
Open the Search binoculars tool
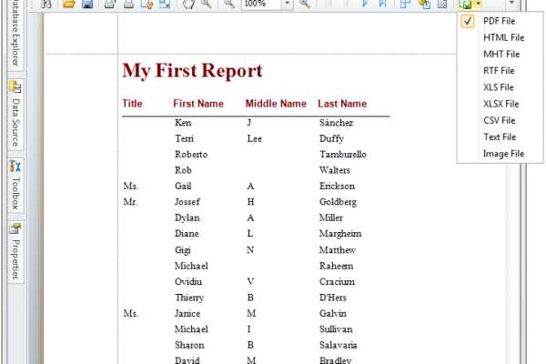coord(46,4)
